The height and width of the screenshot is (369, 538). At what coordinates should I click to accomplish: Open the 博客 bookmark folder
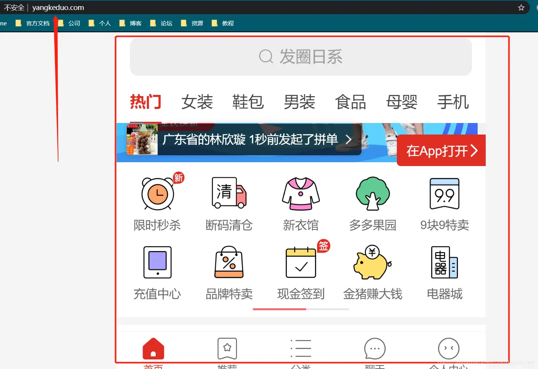[x=130, y=23]
